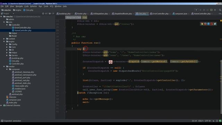Collapse the vendor folder arrow
The height and width of the screenshot is (125, 222).
(x=4, y=66)
